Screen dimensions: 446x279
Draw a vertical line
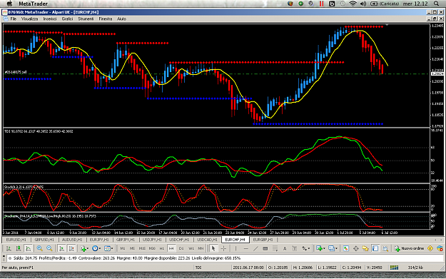click(235, 248)
